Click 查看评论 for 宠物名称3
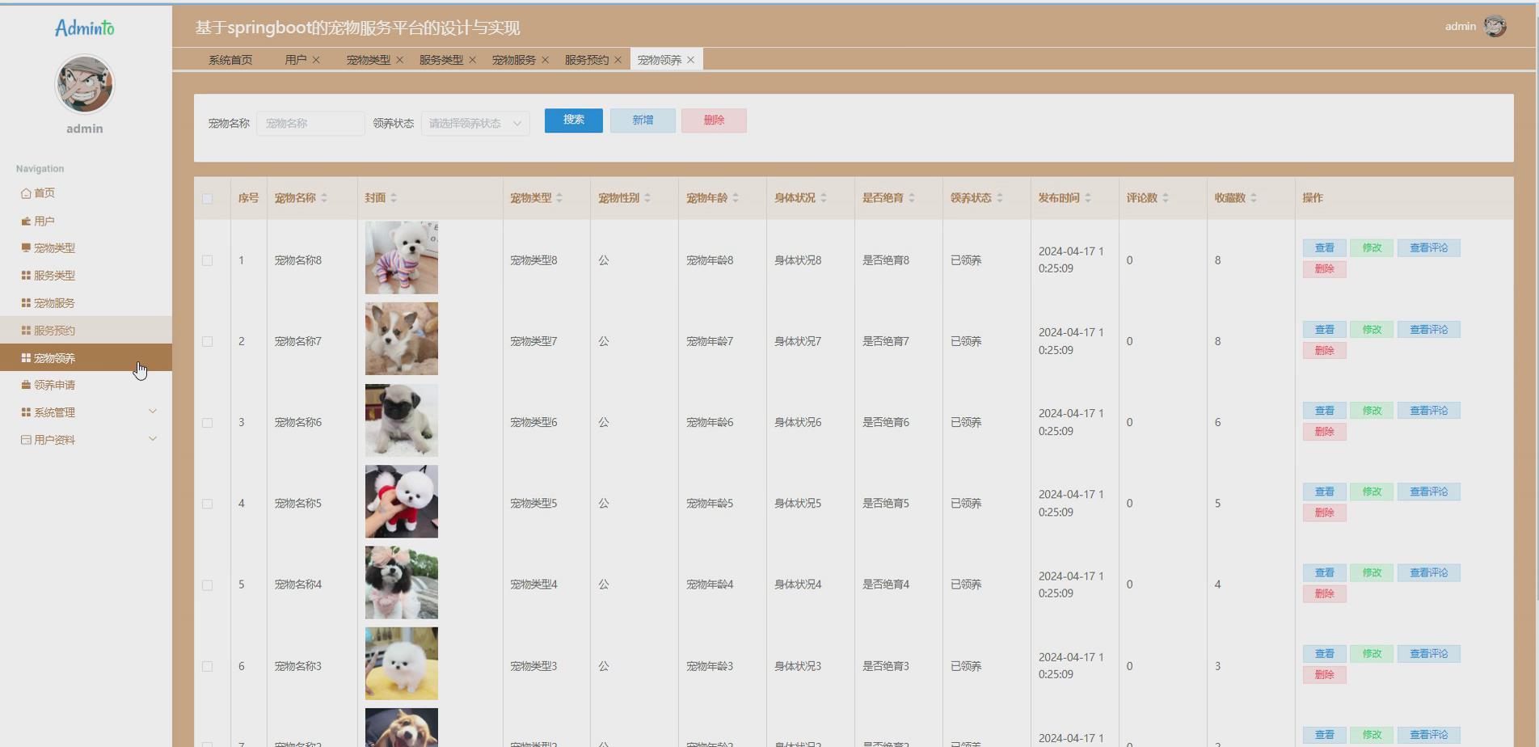Screen dimensions: 1539x747 point(1429,654)
